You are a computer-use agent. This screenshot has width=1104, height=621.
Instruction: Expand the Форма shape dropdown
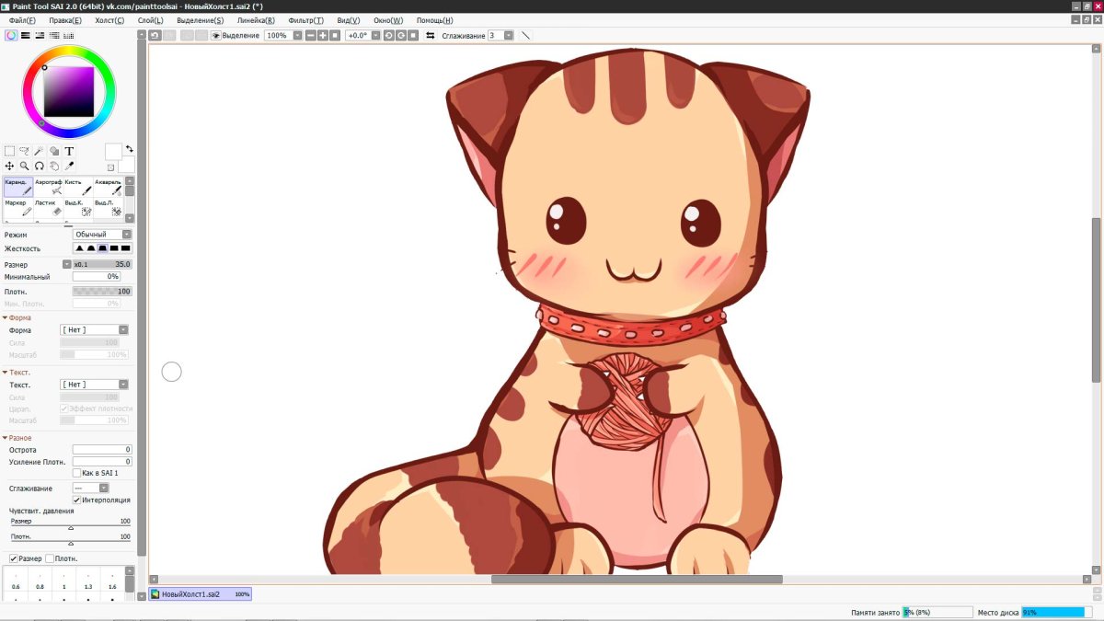pyautogui.click(x=94, y=329)
